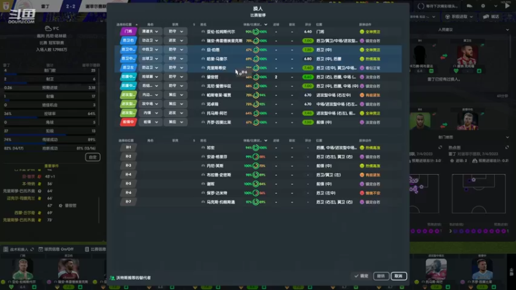Click the 门将 goalkeeper position badge

click(x=128, y=32)
